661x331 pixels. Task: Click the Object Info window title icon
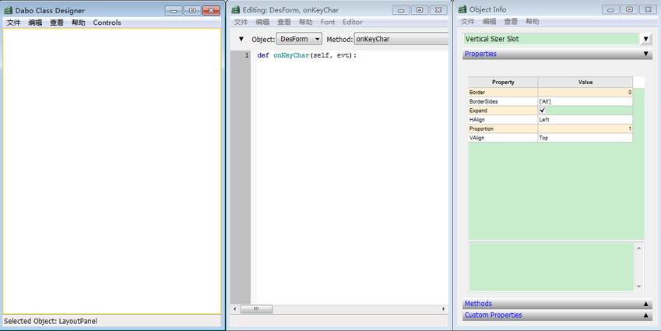[462, 9]
